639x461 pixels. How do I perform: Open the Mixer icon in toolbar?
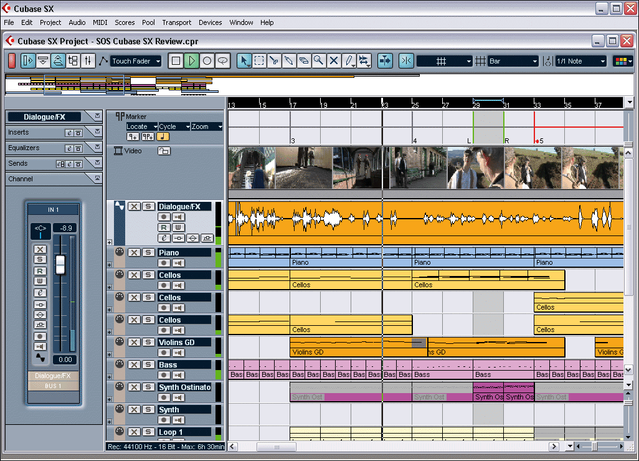pyautogui.click(x=88, y=61)
